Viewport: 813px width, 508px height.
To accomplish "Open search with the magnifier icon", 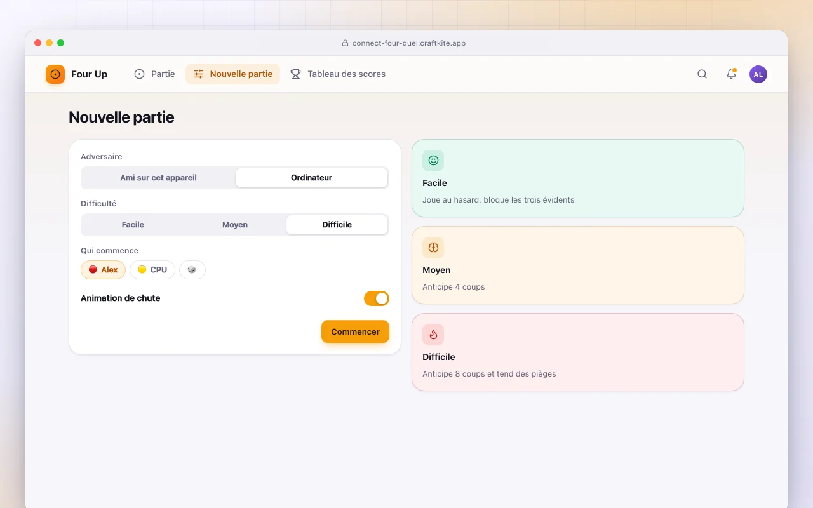I will click(702, 74).
